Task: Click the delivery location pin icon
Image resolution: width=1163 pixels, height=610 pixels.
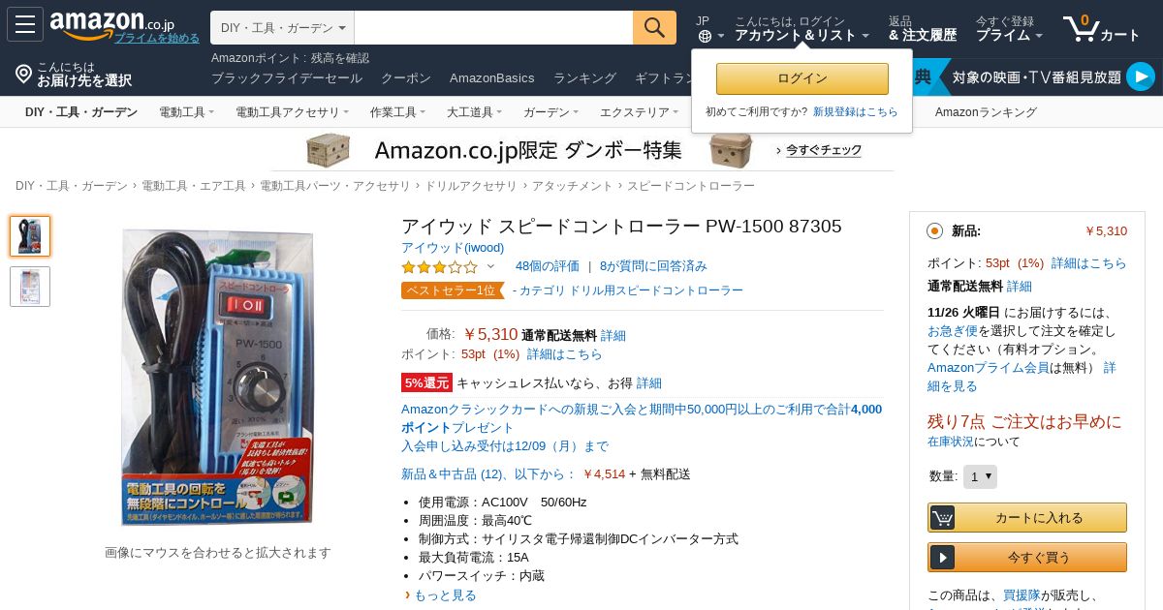Action: [24, 74]
